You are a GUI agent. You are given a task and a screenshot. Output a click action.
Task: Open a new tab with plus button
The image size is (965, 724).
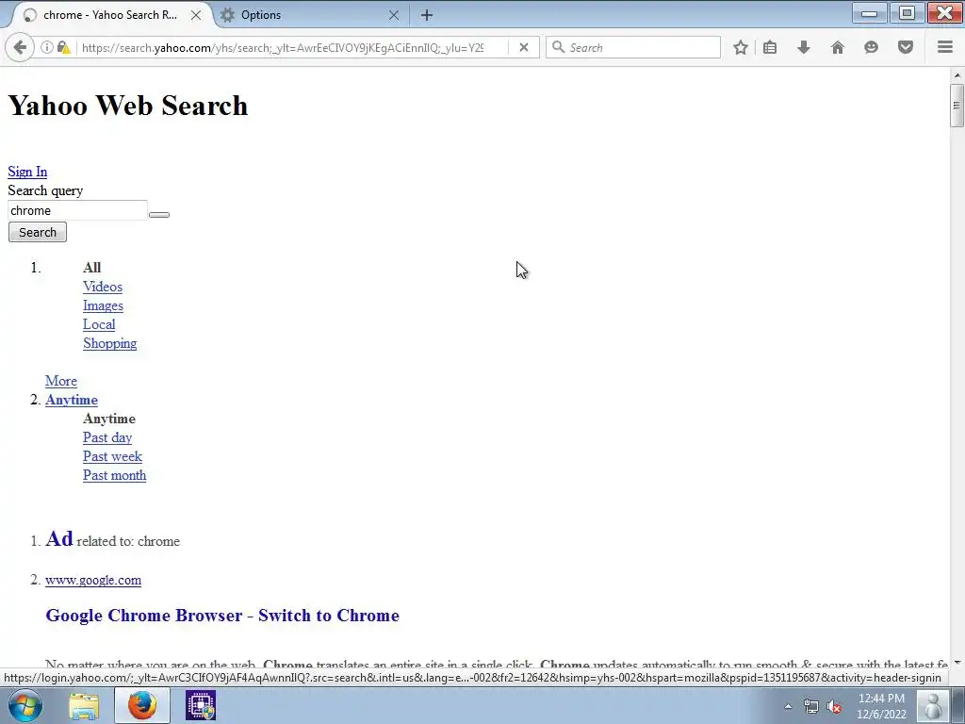click(427, 15)
